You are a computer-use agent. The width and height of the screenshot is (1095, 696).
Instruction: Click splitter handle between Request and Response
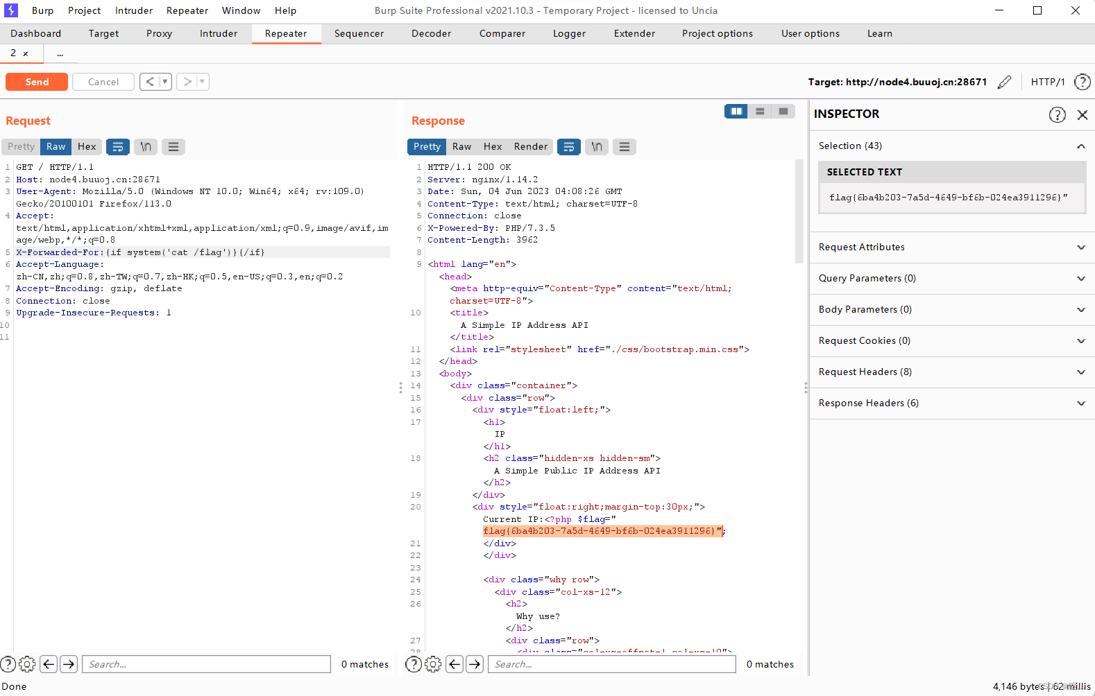(400, 388)
